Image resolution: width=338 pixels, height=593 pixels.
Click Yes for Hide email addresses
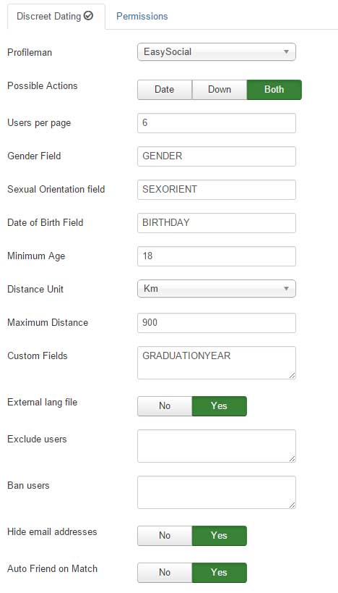click(219, 536)
